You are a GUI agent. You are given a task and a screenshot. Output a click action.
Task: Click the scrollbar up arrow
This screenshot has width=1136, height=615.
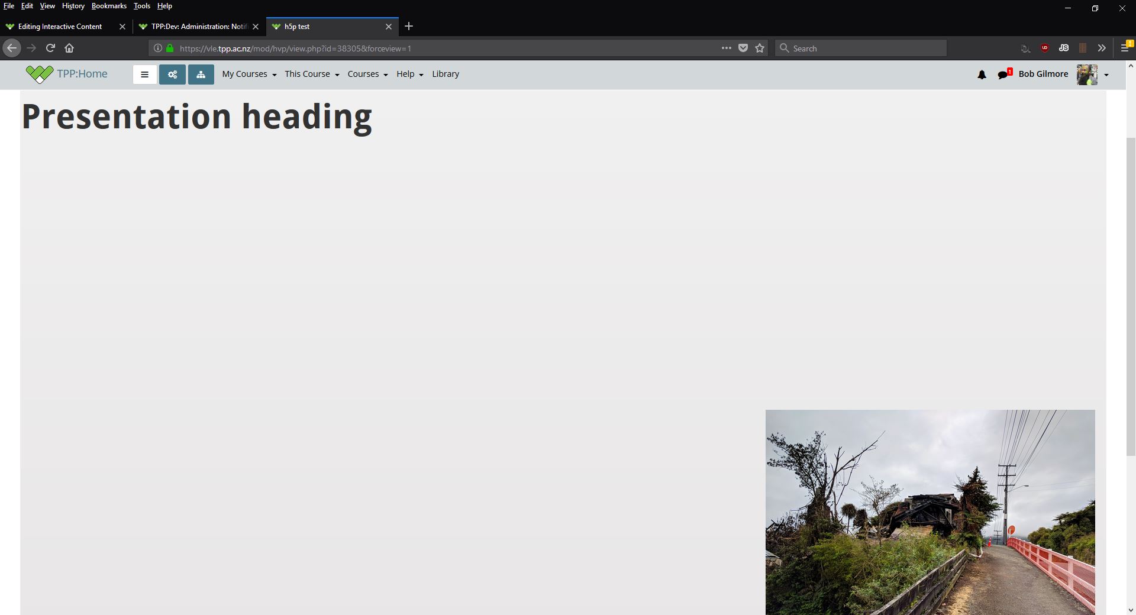(1131, 65)
